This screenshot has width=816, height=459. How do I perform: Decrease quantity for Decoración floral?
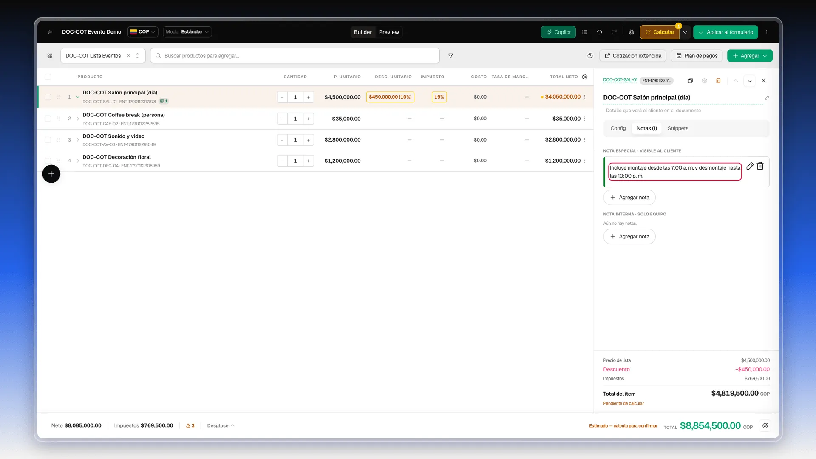(282, 161)
